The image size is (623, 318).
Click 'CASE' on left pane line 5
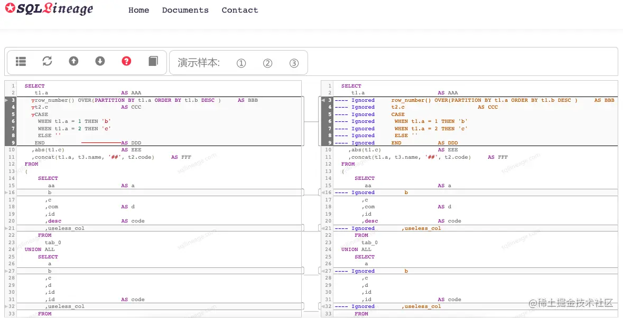pos(41,114)
